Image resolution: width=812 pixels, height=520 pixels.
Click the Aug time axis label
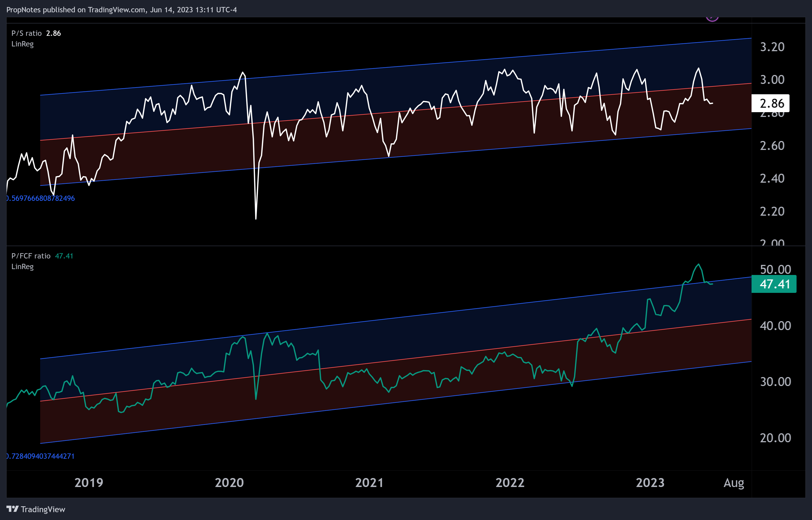(x=734, y=483)
